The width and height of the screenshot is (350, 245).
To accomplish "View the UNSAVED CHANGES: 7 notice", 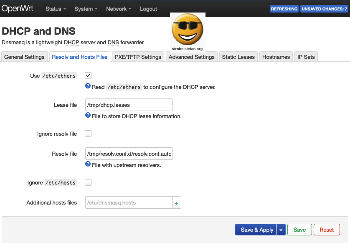I will [324, 8].
